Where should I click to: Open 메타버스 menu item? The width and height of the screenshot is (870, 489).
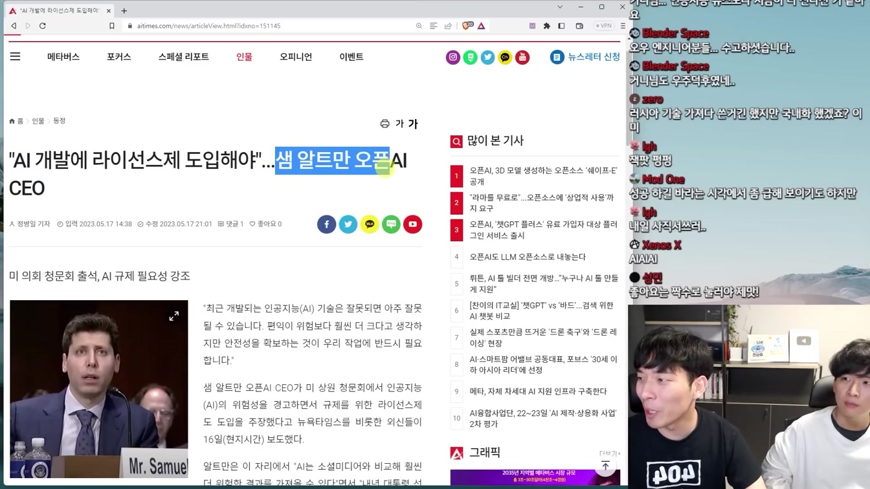click(x=63, y=57)
